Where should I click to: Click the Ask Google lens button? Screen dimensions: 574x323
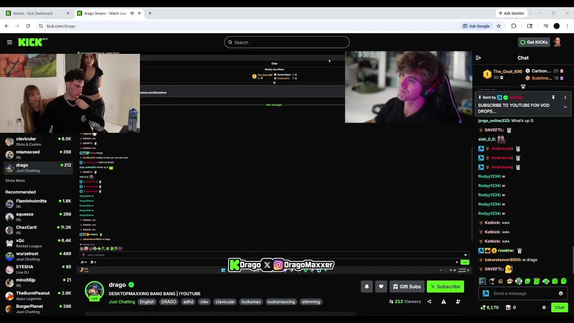coord(476,26)
